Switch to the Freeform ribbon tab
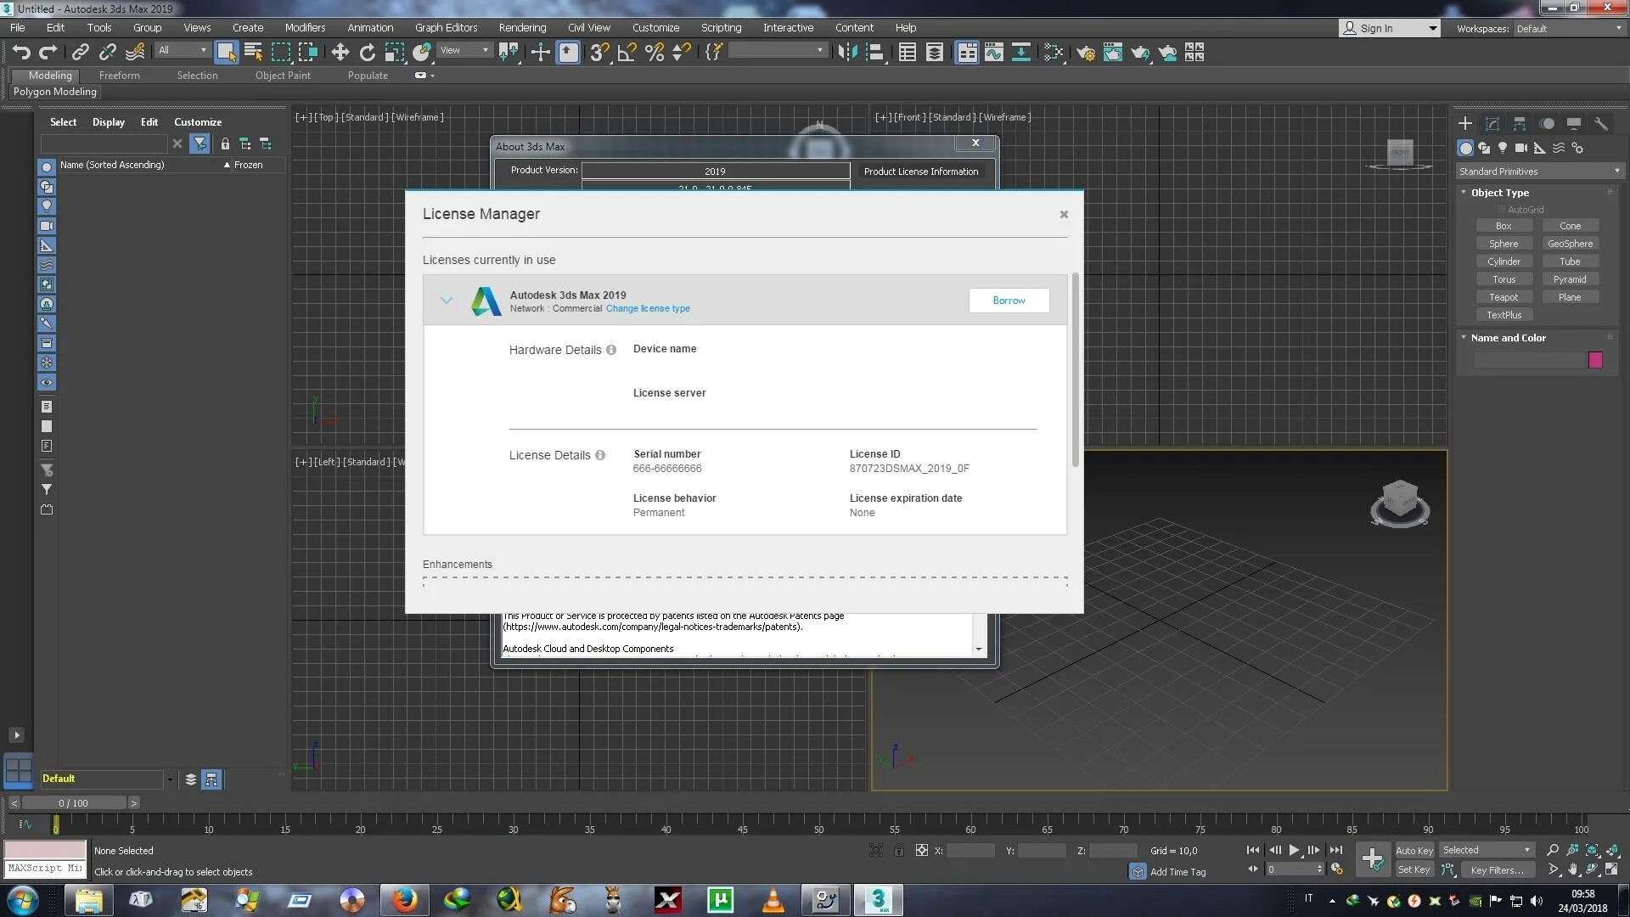This screenshot has height=917, width=1630. click(x=119, y=76)
